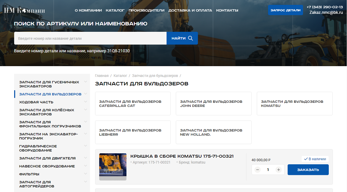Open О компании menu item
The image size is (347, 192).
click(x=88, y=10)
